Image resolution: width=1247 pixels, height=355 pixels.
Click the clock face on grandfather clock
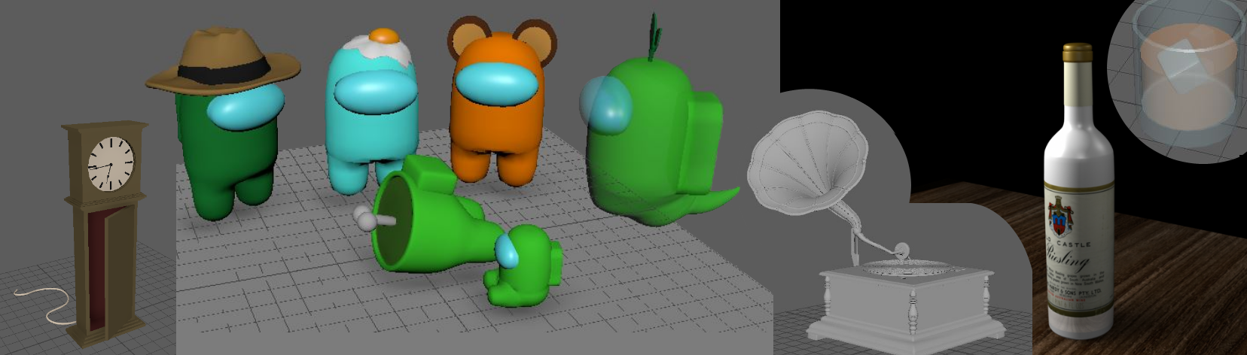(111, 164)
